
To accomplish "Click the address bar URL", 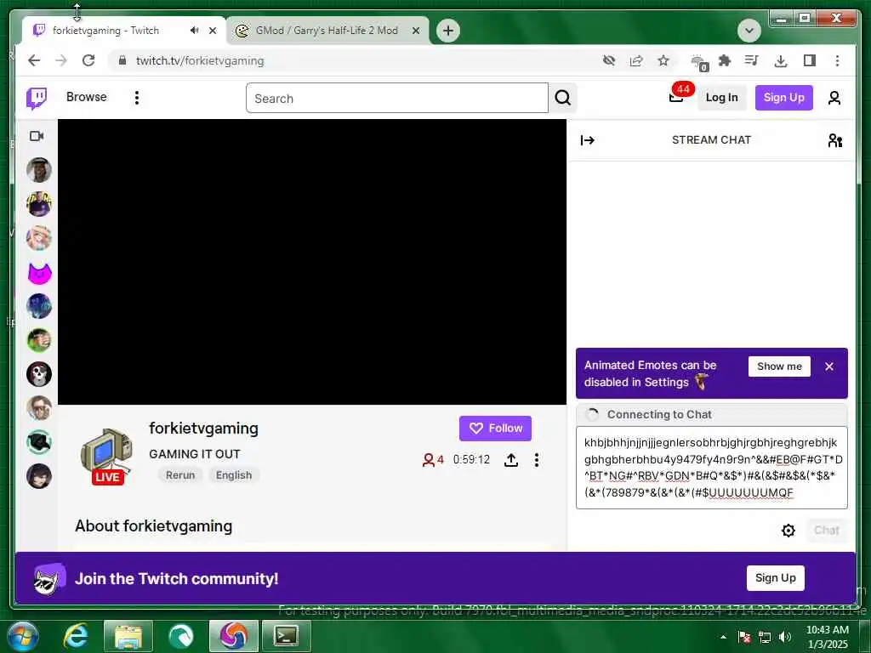I will point(200,61).
